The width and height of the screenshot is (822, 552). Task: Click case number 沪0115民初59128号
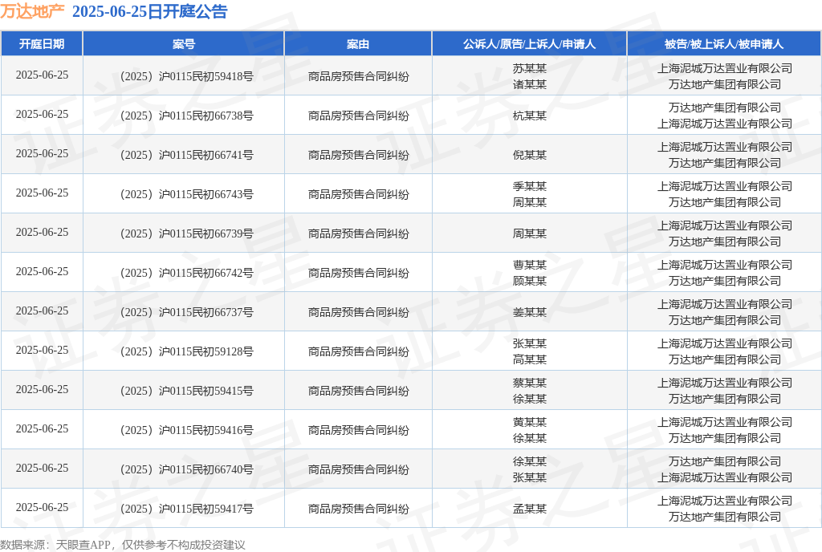coord(206,351)
